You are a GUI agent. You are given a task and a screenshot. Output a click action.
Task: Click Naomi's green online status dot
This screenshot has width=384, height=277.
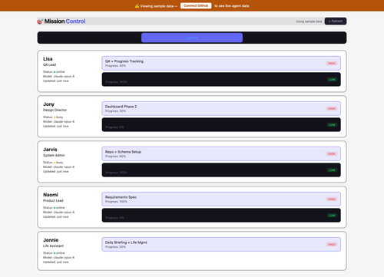(x=55, y=208)
